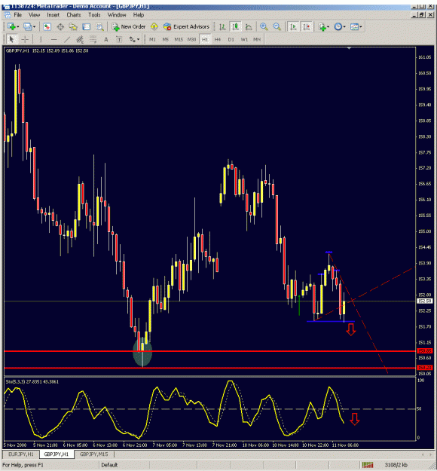The width and height of the screenshot is (437, 471).
Task: Open the View menu
Action: [34, 15]
